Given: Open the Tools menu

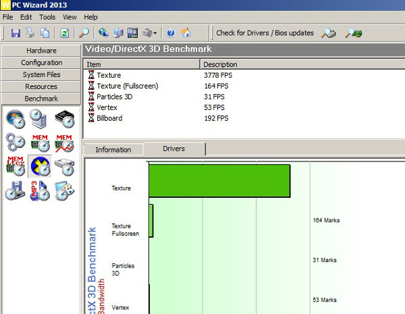Looking at the screenshot, I should (x=47, y=17).
